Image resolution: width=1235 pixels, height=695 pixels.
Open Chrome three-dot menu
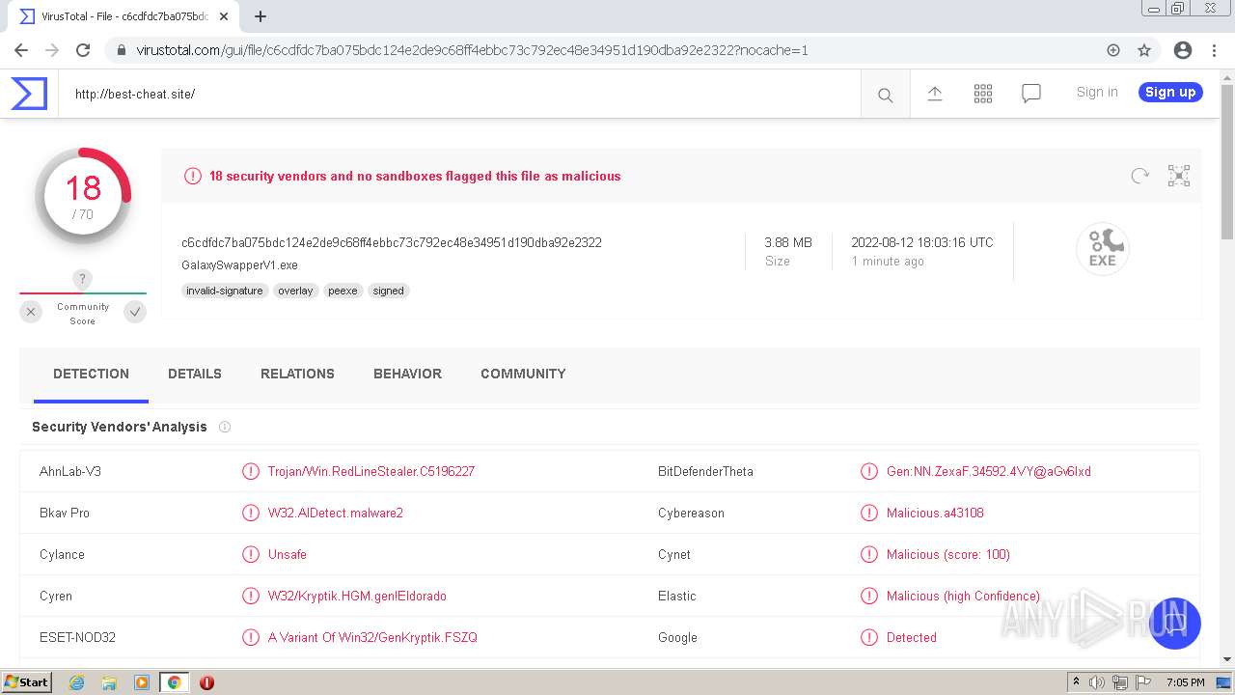pos(1214,50)
